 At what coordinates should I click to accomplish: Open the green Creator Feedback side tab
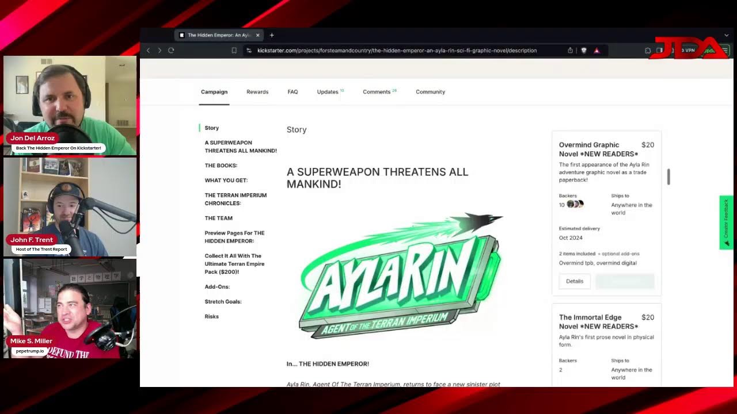tap(726, 223)
